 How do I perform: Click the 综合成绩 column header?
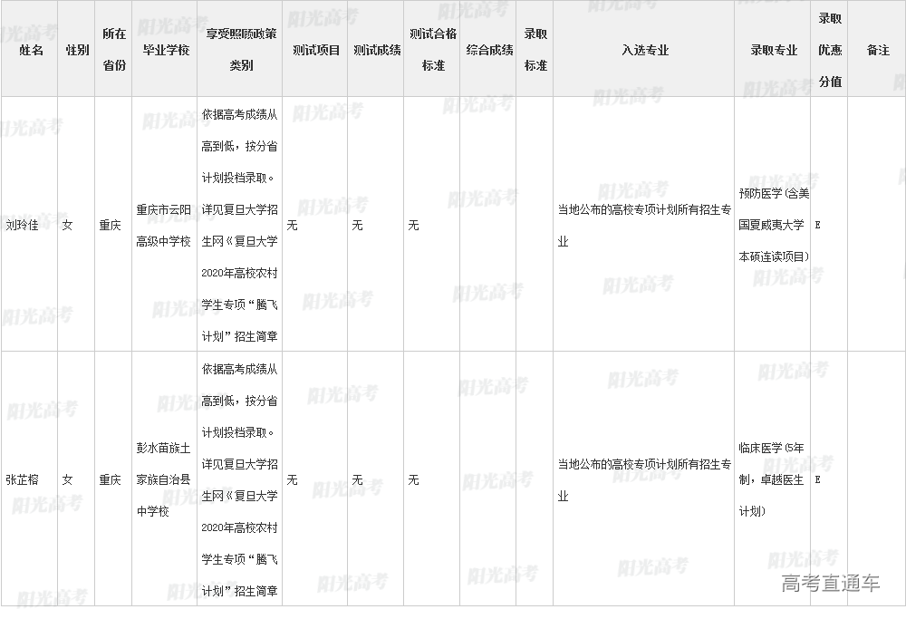tap(489, 50)
